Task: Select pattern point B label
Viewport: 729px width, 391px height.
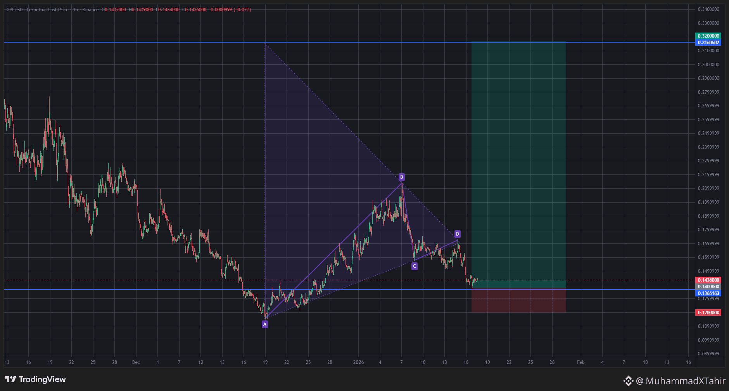Action: pos(401,177)
